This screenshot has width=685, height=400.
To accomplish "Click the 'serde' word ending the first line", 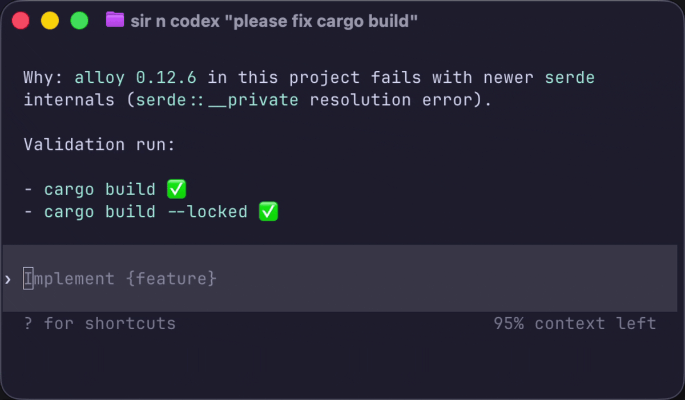I will (x=570, y=77).
